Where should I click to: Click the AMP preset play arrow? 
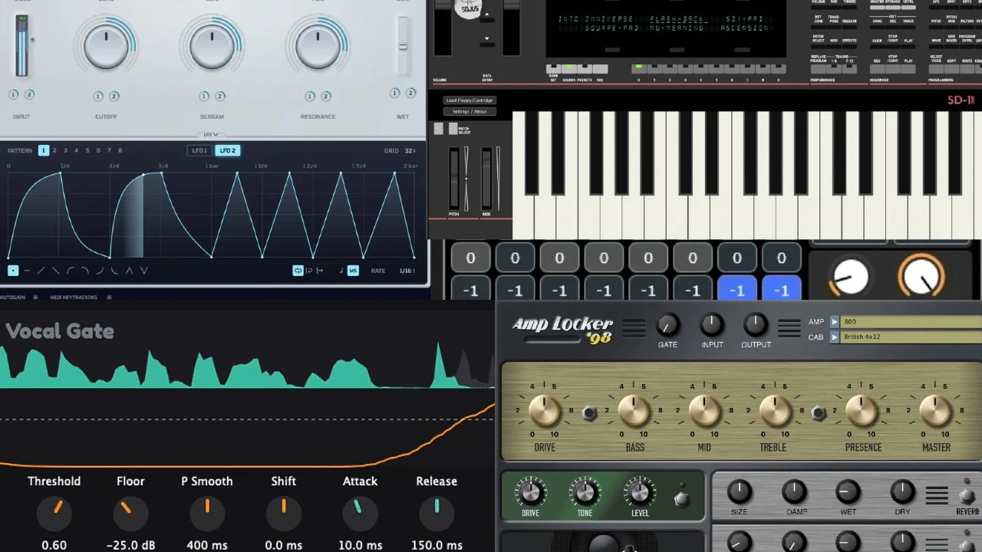tap(835, 322)
